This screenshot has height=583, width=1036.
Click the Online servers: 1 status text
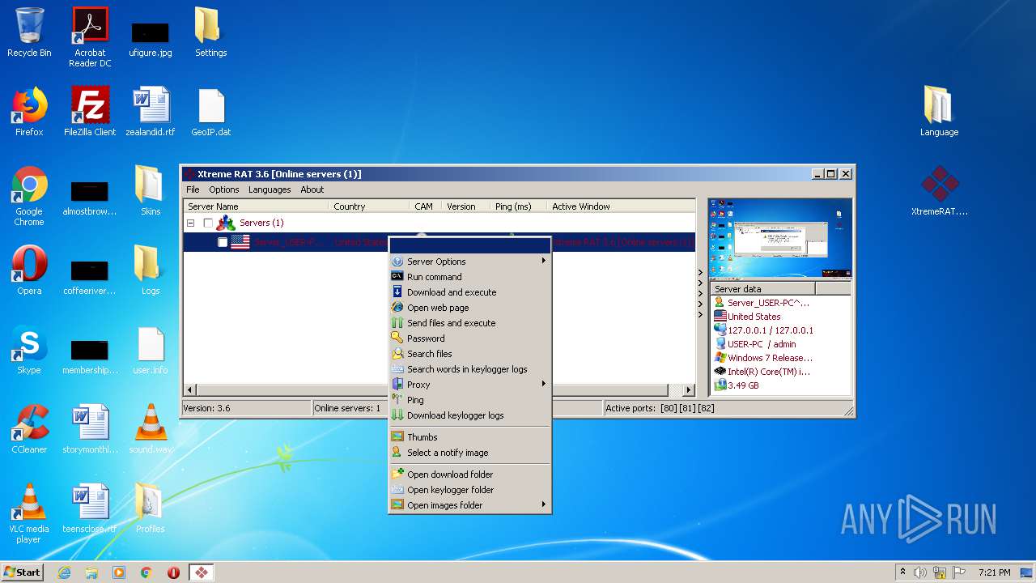pyautogui.click(x=347, y=408)
